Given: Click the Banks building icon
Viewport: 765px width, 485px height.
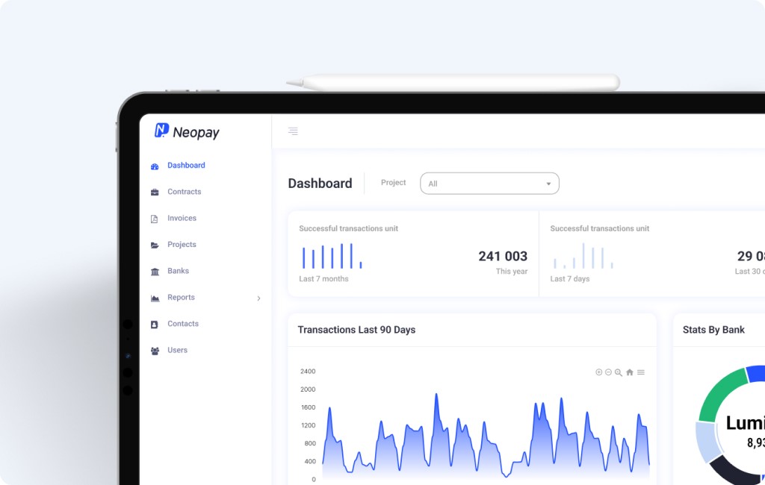Looking at the screenshot, I should [155, 272].
